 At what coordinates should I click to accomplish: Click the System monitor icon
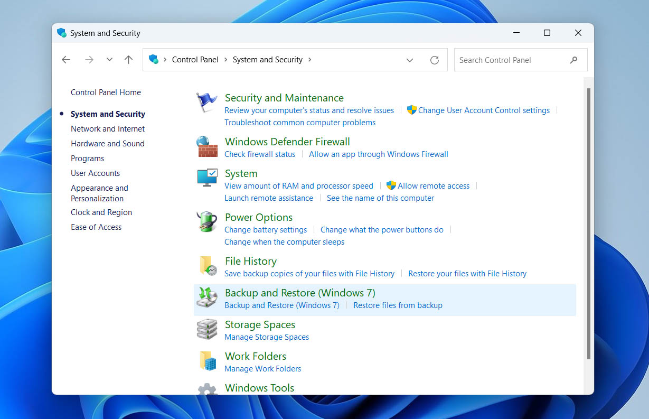point(206,178)
